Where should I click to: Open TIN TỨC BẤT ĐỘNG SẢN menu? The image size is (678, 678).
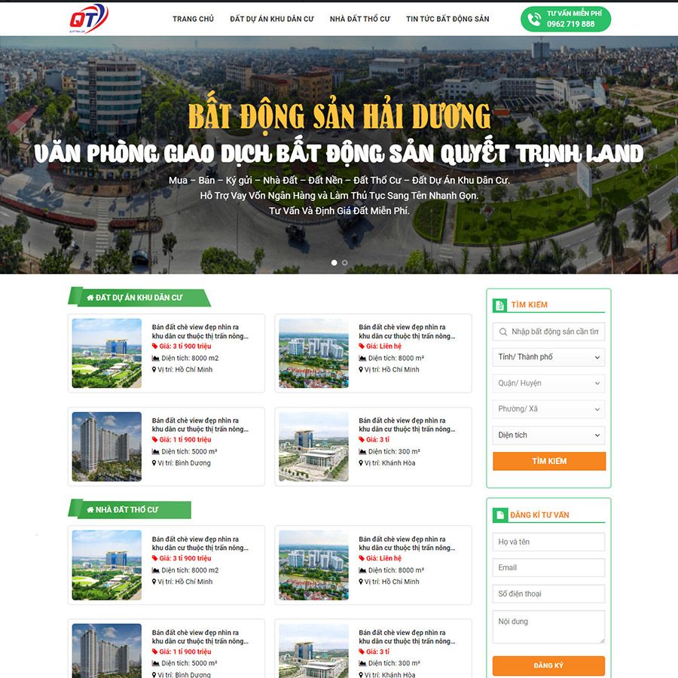(x=447, y=19)
